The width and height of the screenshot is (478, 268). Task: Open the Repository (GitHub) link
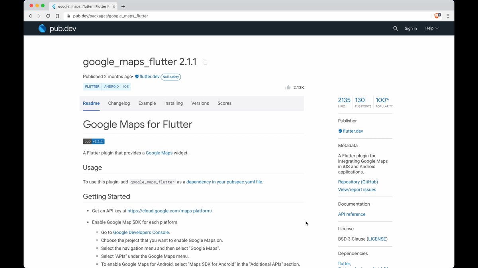pos(358,182)
